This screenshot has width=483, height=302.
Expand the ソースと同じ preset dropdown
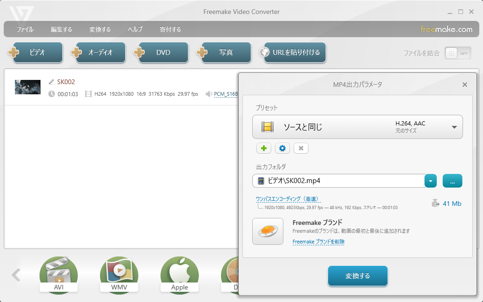pos(357,127)
